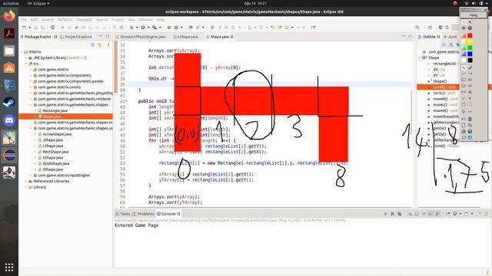492x276 pixels.
Task: Minimize the Package Explorer view
Action: (101, 37)
